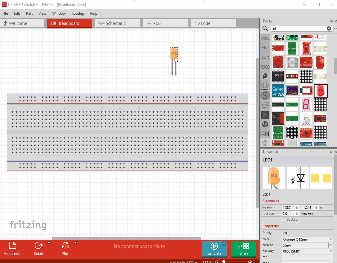
Task: Click the green Share button
Action: 244,249
